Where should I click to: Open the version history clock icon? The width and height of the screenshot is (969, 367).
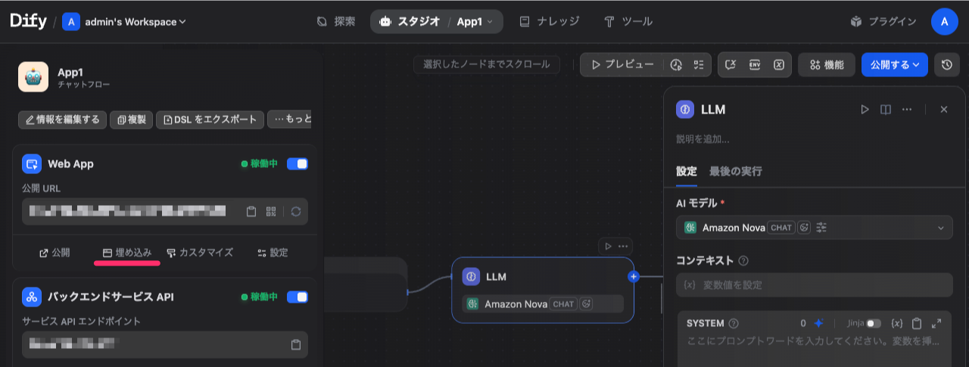pyautogui.click(x=946, y=65)
